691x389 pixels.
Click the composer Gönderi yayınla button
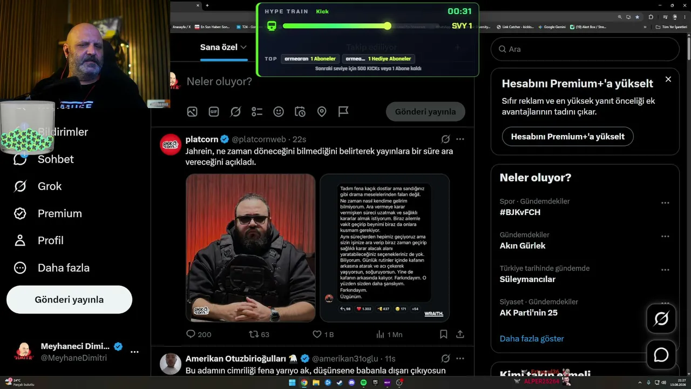425,112
